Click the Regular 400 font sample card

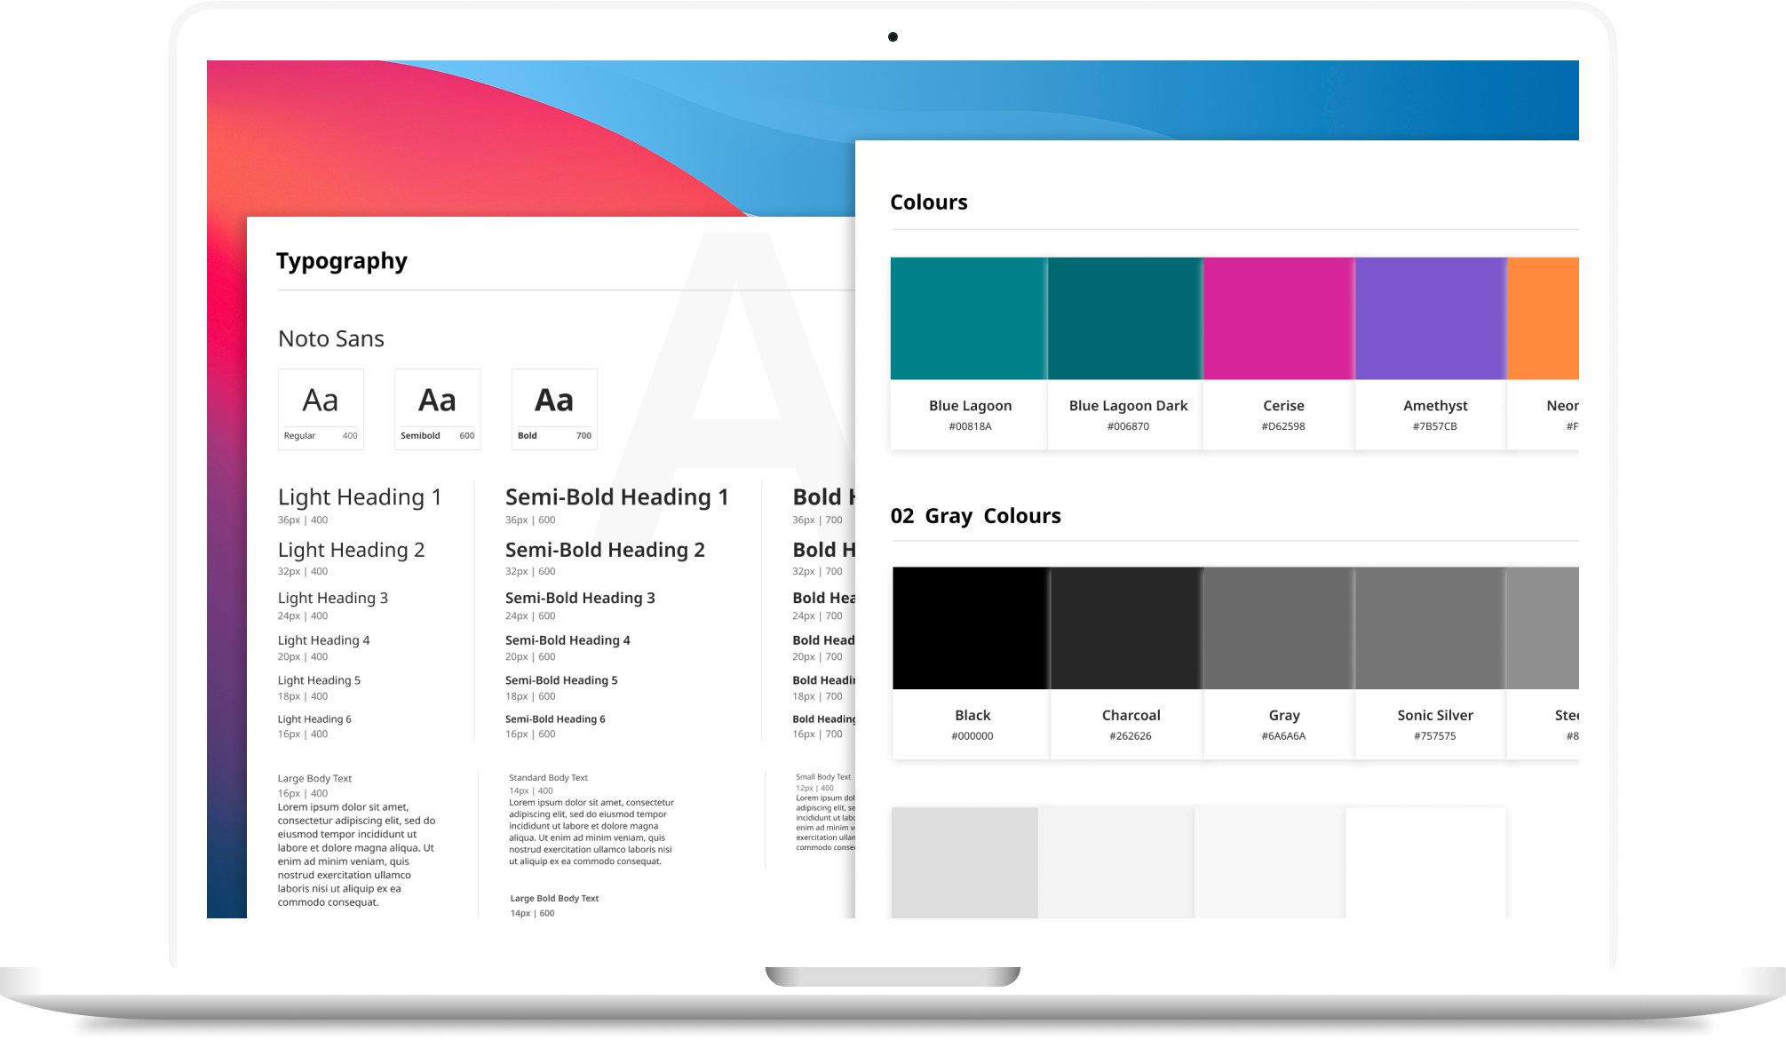(x=321, y=409)
